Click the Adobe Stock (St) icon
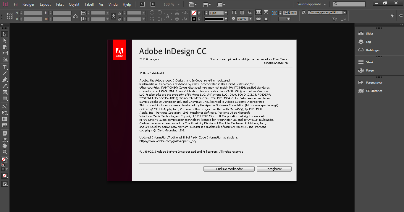 point(153,4)
